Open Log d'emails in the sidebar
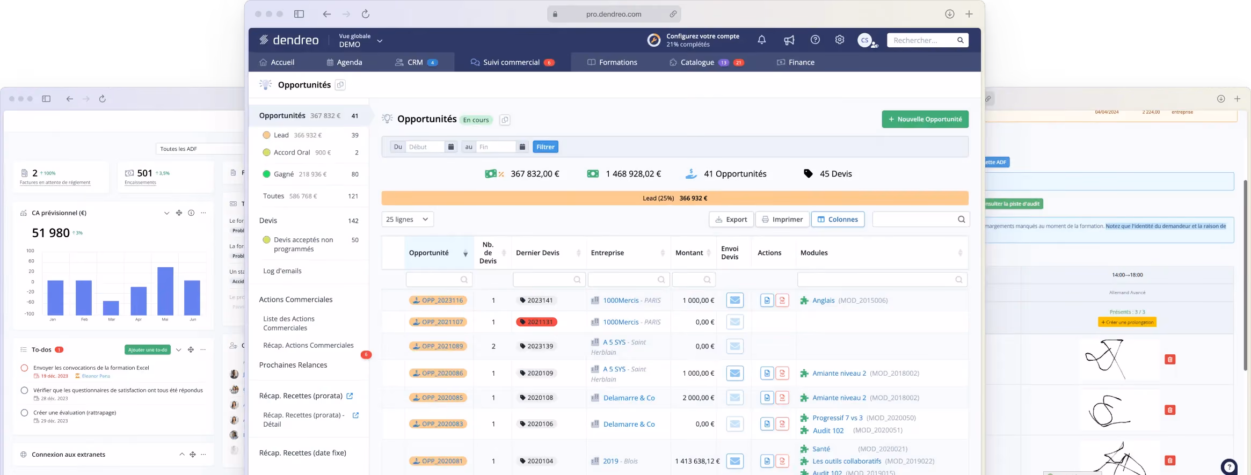The height and width of the screenshot is (475, 1251). [x=282, y=271]
